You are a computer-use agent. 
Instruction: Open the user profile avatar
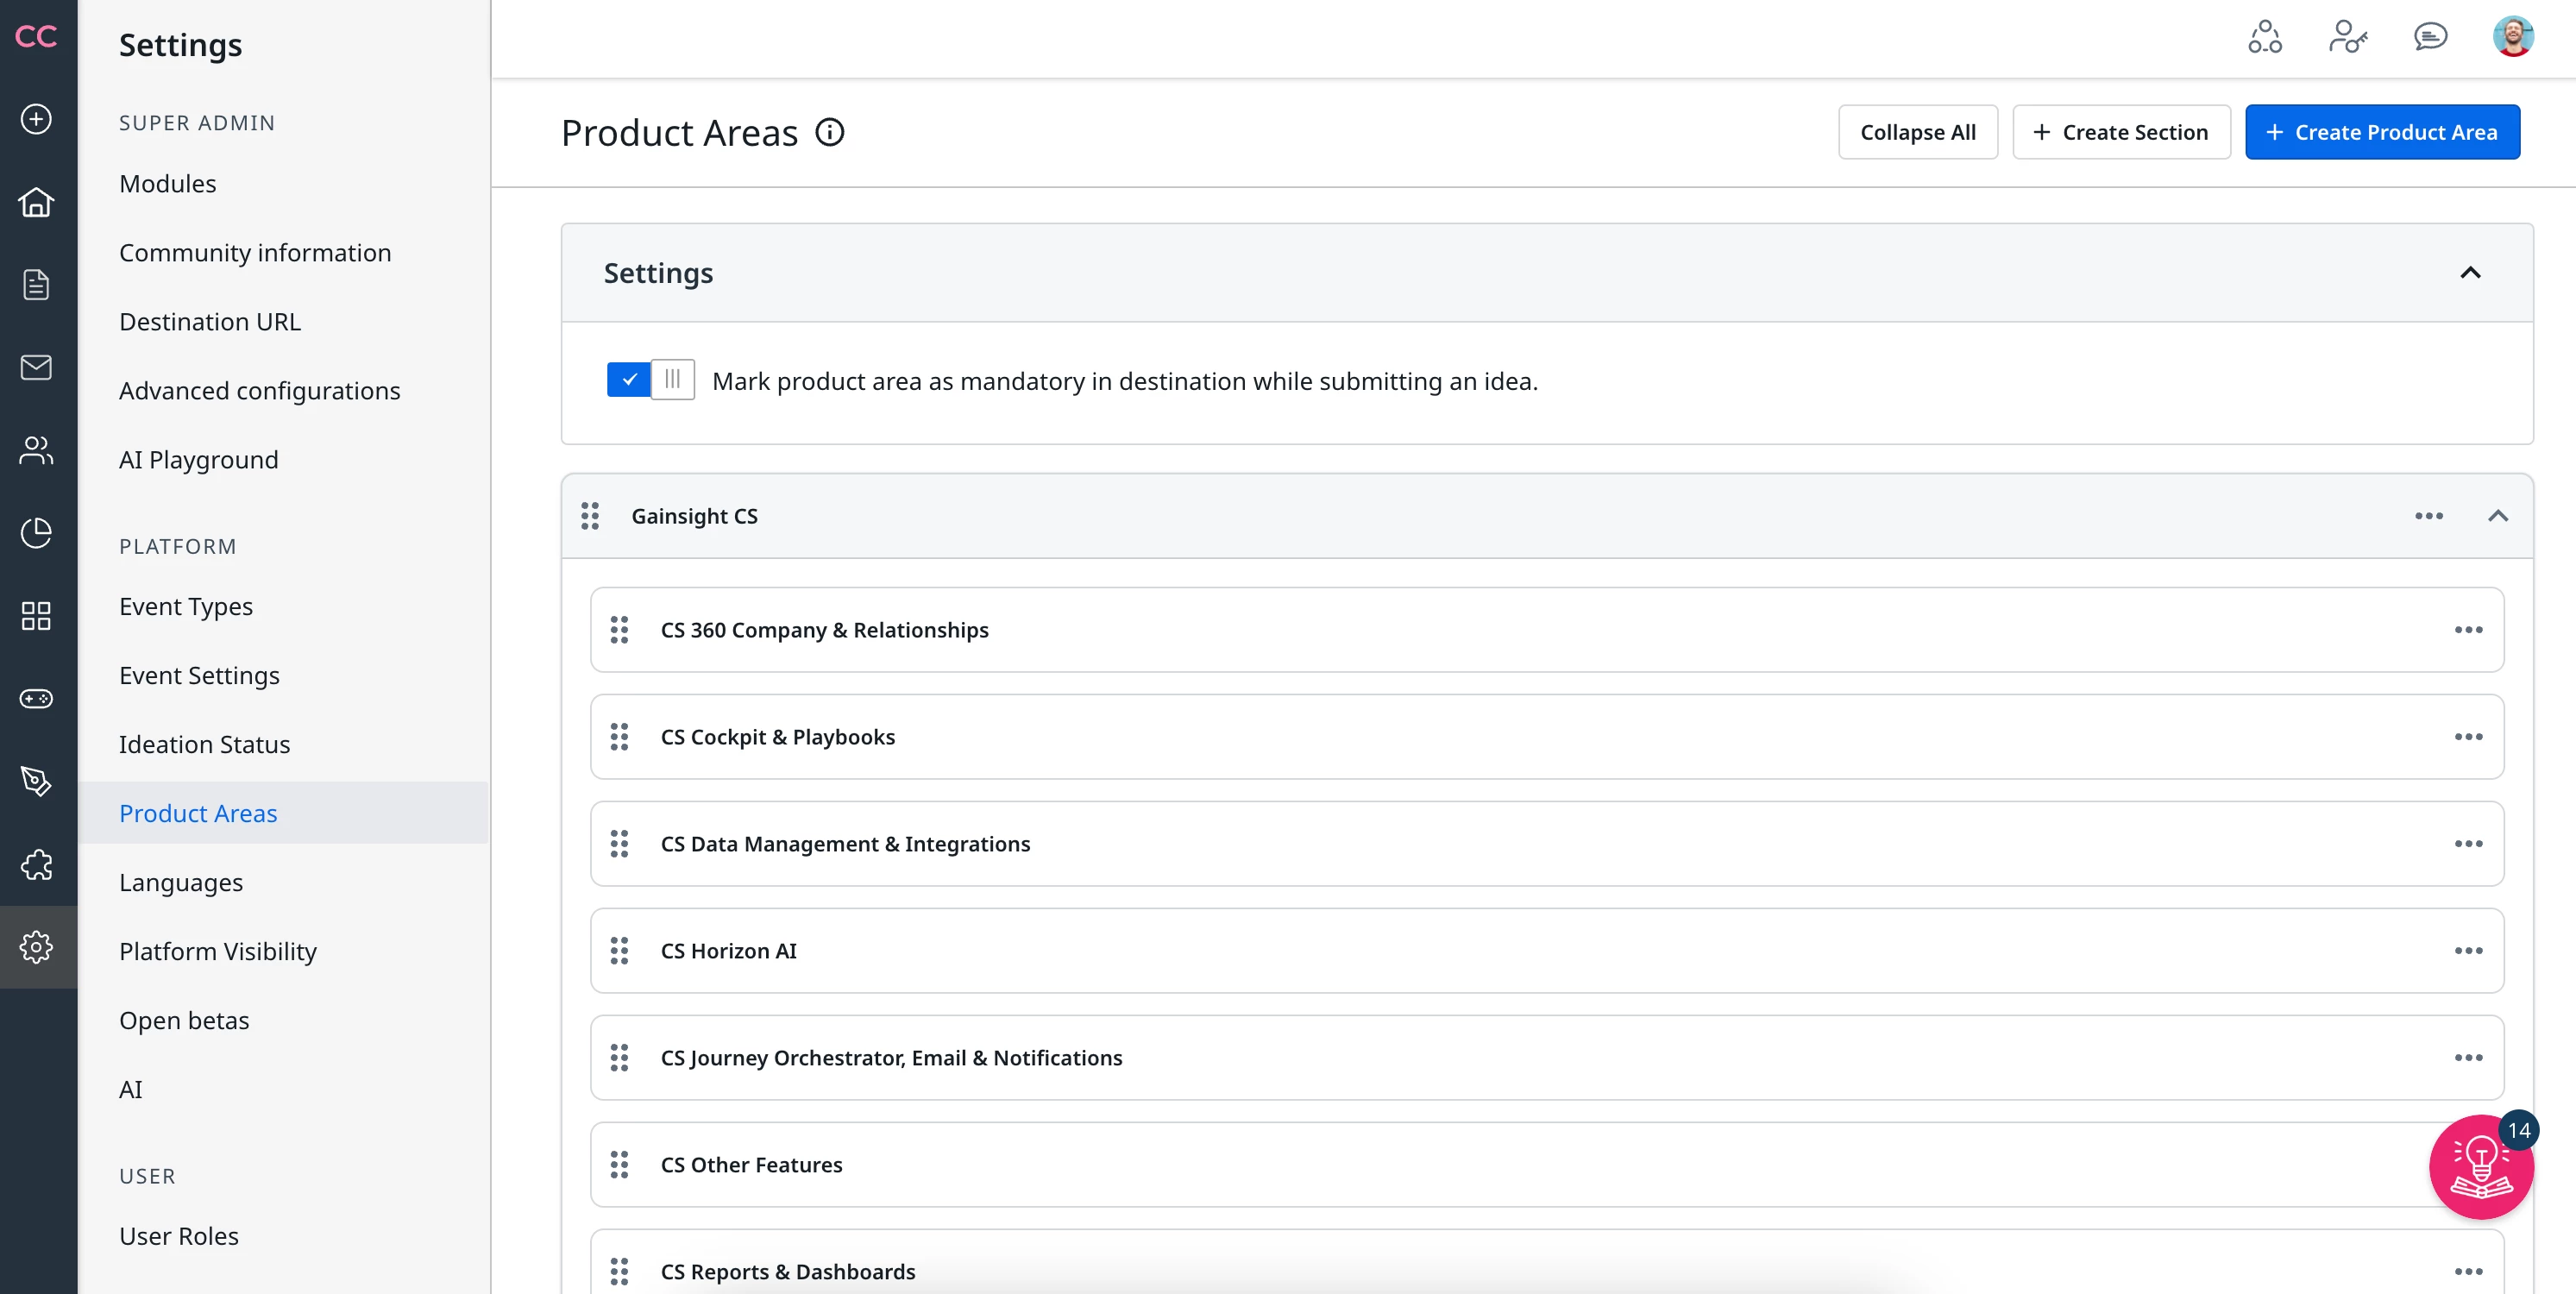pos(2513,37)
